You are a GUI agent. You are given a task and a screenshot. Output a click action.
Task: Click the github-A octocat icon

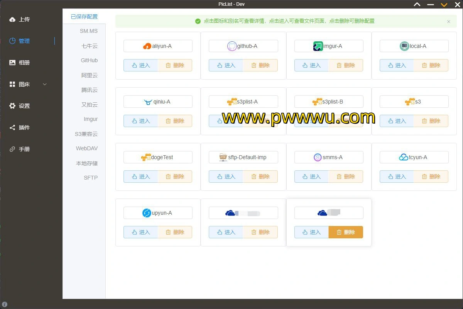[232, 46]
